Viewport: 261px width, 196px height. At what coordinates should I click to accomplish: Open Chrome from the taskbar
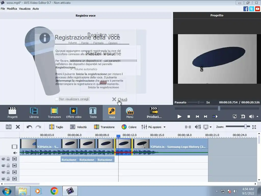click(x=54, y=191)
